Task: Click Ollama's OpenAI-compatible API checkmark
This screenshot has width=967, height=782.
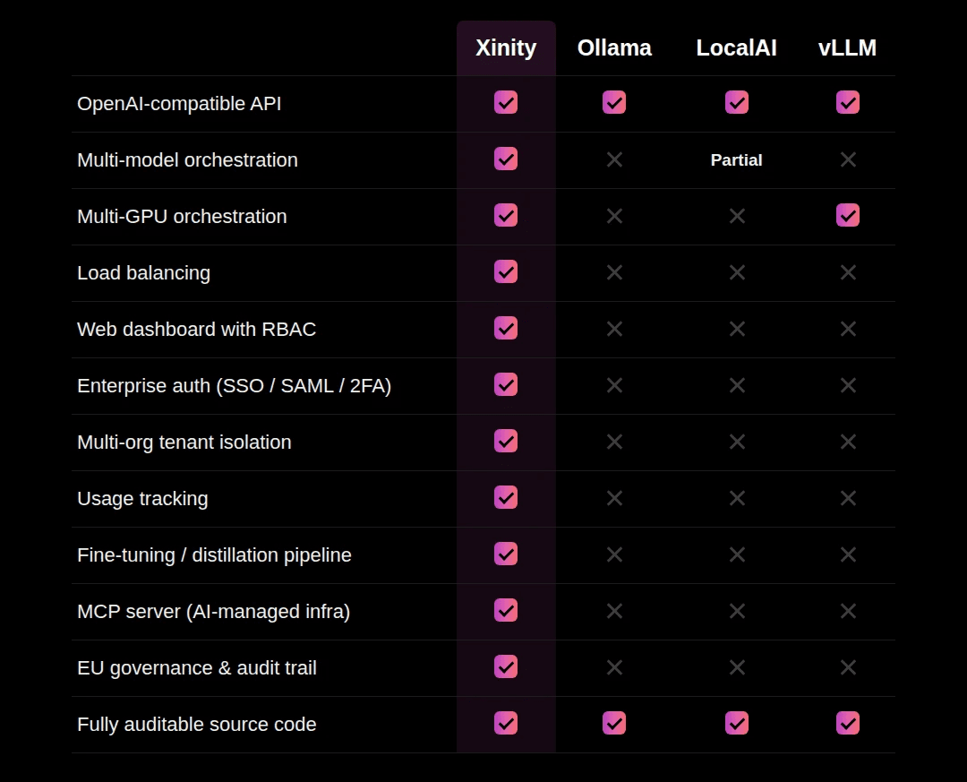Action: [x=614, y=102]
